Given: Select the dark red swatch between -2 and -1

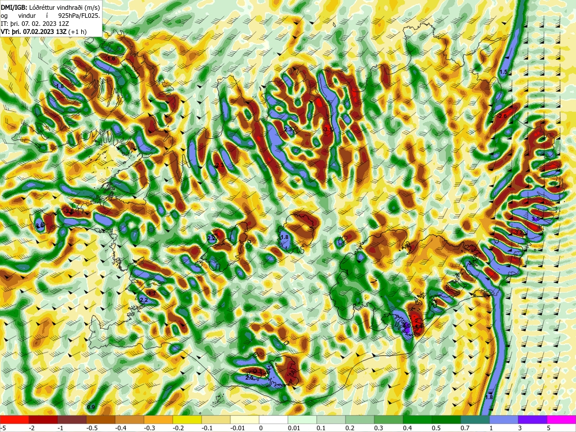Looking at the screenshot, I should pos(43,419).
